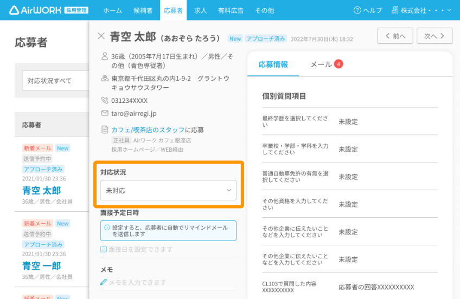Switch to the 応募情報 tab
This screenshot has width=460, height=299.
[273, 64]
